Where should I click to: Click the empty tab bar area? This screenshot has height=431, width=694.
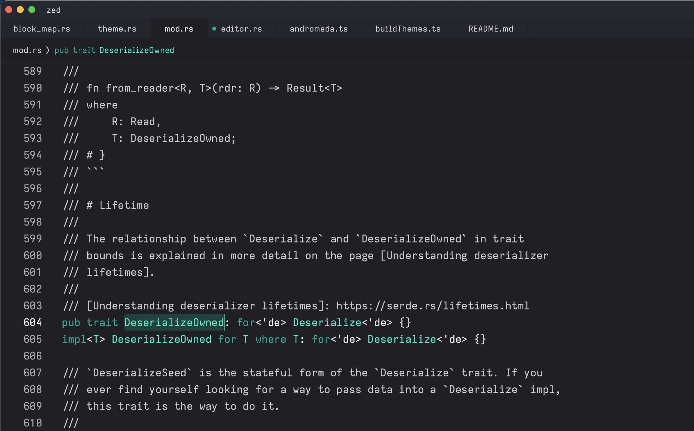pyautogui.click(x=607, y=29)
